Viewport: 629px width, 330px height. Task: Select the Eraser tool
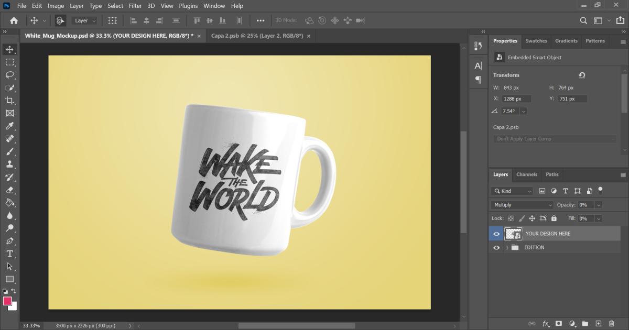(9, 190)
